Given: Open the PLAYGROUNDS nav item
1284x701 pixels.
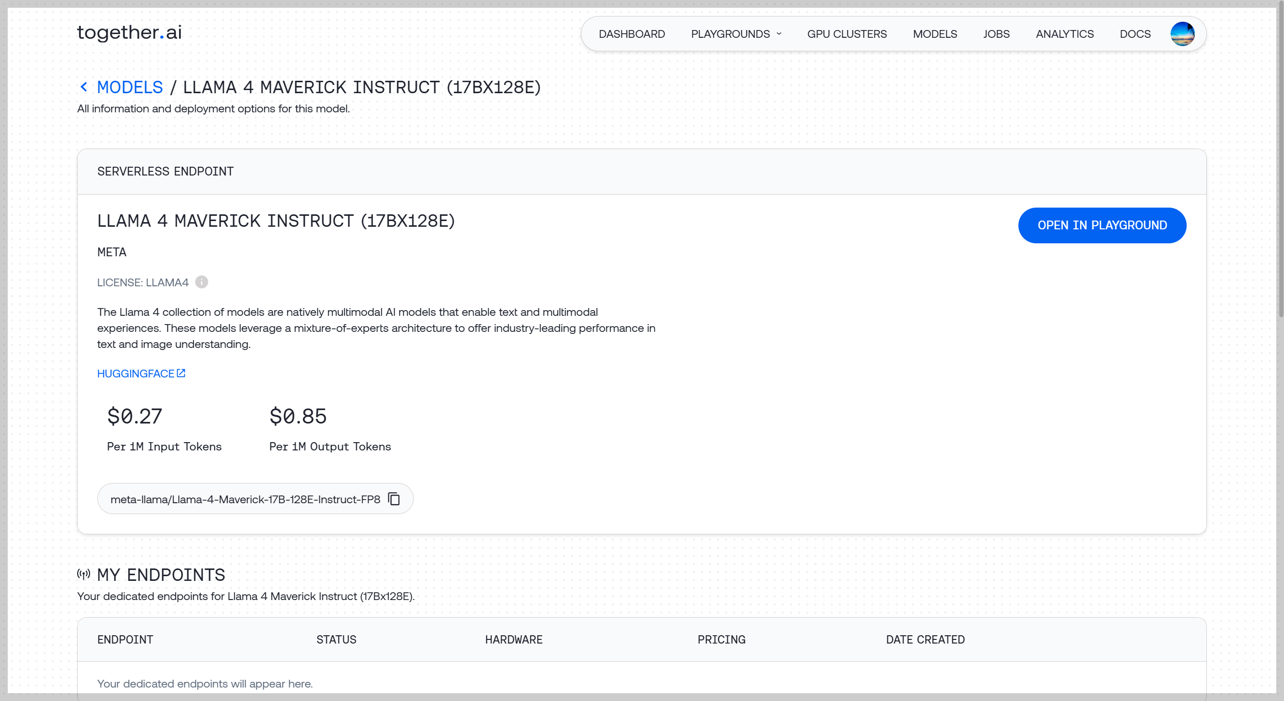Looking at the screenshot, I should (731, 34).
